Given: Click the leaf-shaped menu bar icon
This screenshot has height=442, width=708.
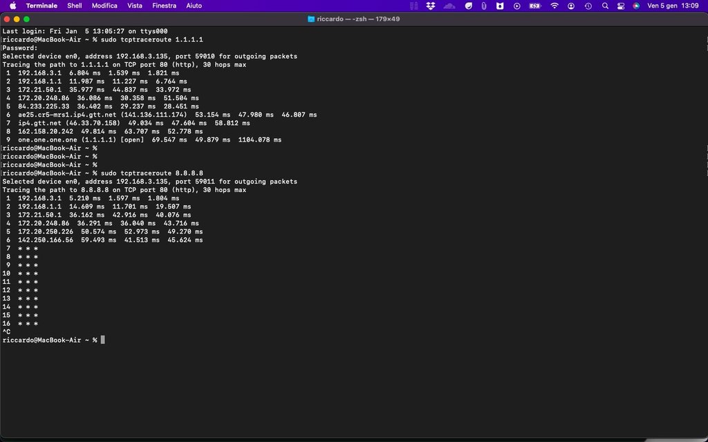Looking at the screenshot, I should pos(468,6).
